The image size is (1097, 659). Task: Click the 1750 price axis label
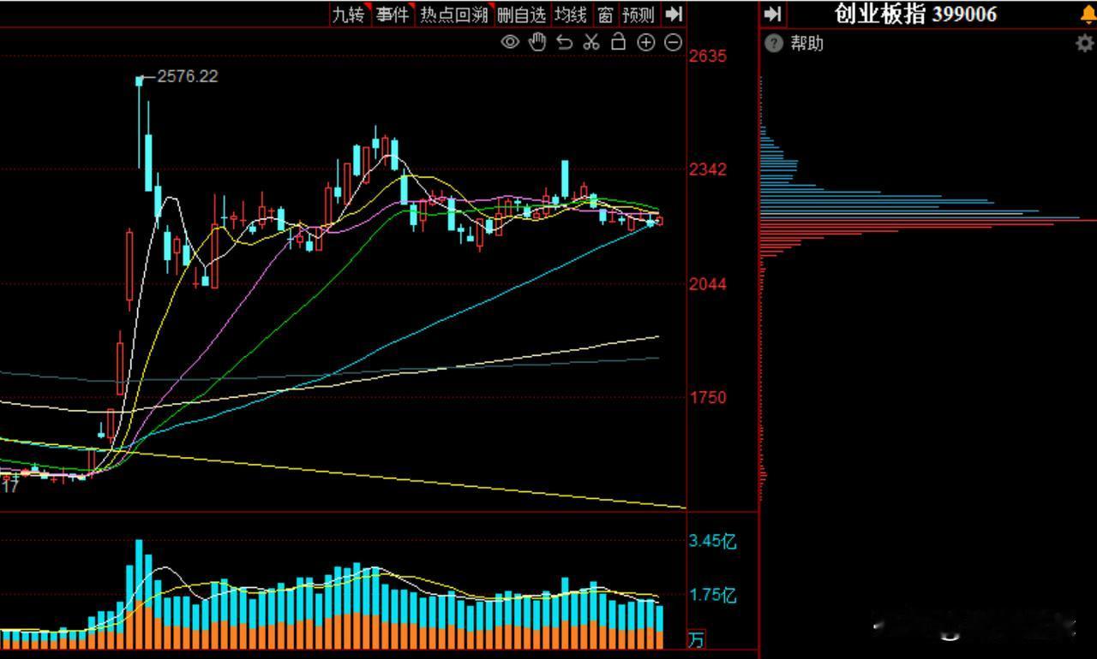(x=708, y=397)
